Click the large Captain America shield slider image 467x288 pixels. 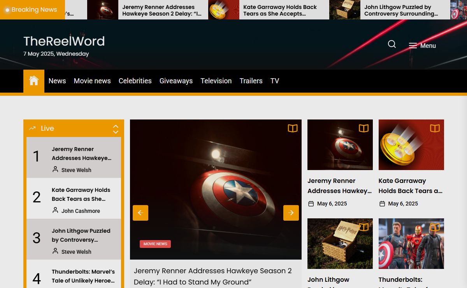216,189
